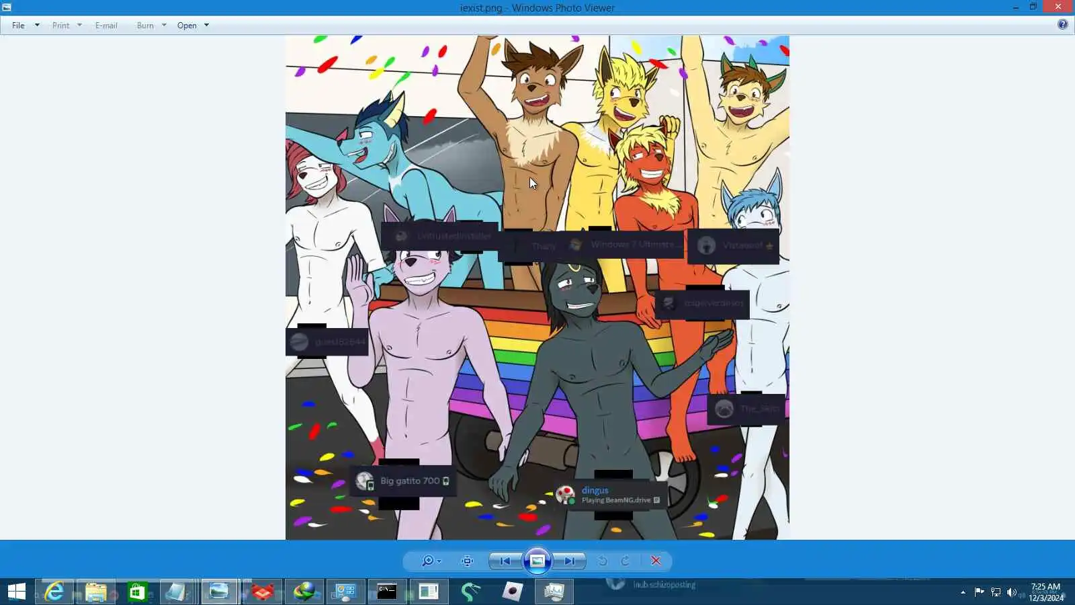Expand the Print dropdown arrow
Viewport: 1075px width, 605px height.
[x=79, y=26]
